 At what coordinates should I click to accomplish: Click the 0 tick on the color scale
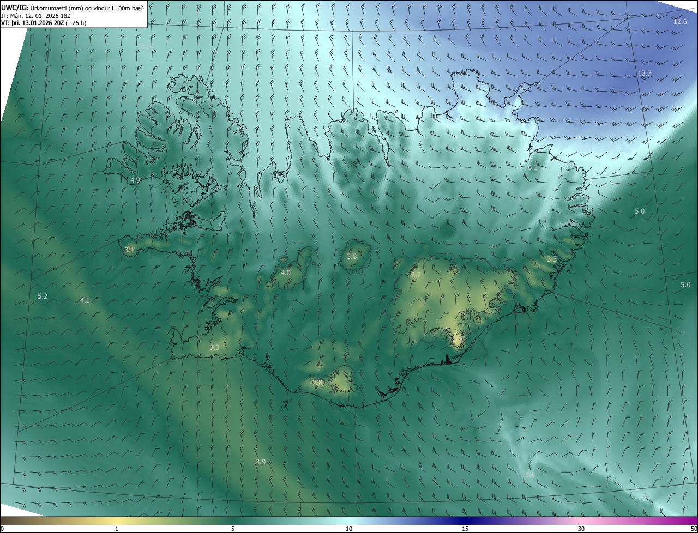tap(2, 529)
